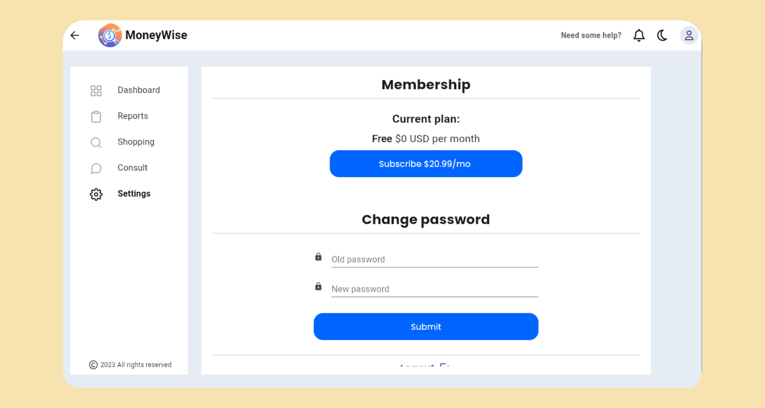Select Shopping in the sidebar

[136, 142]
